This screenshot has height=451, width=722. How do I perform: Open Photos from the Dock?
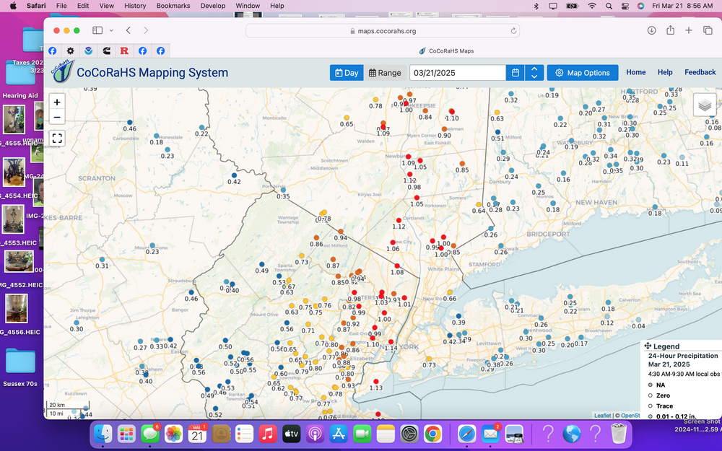click(173, 433)
